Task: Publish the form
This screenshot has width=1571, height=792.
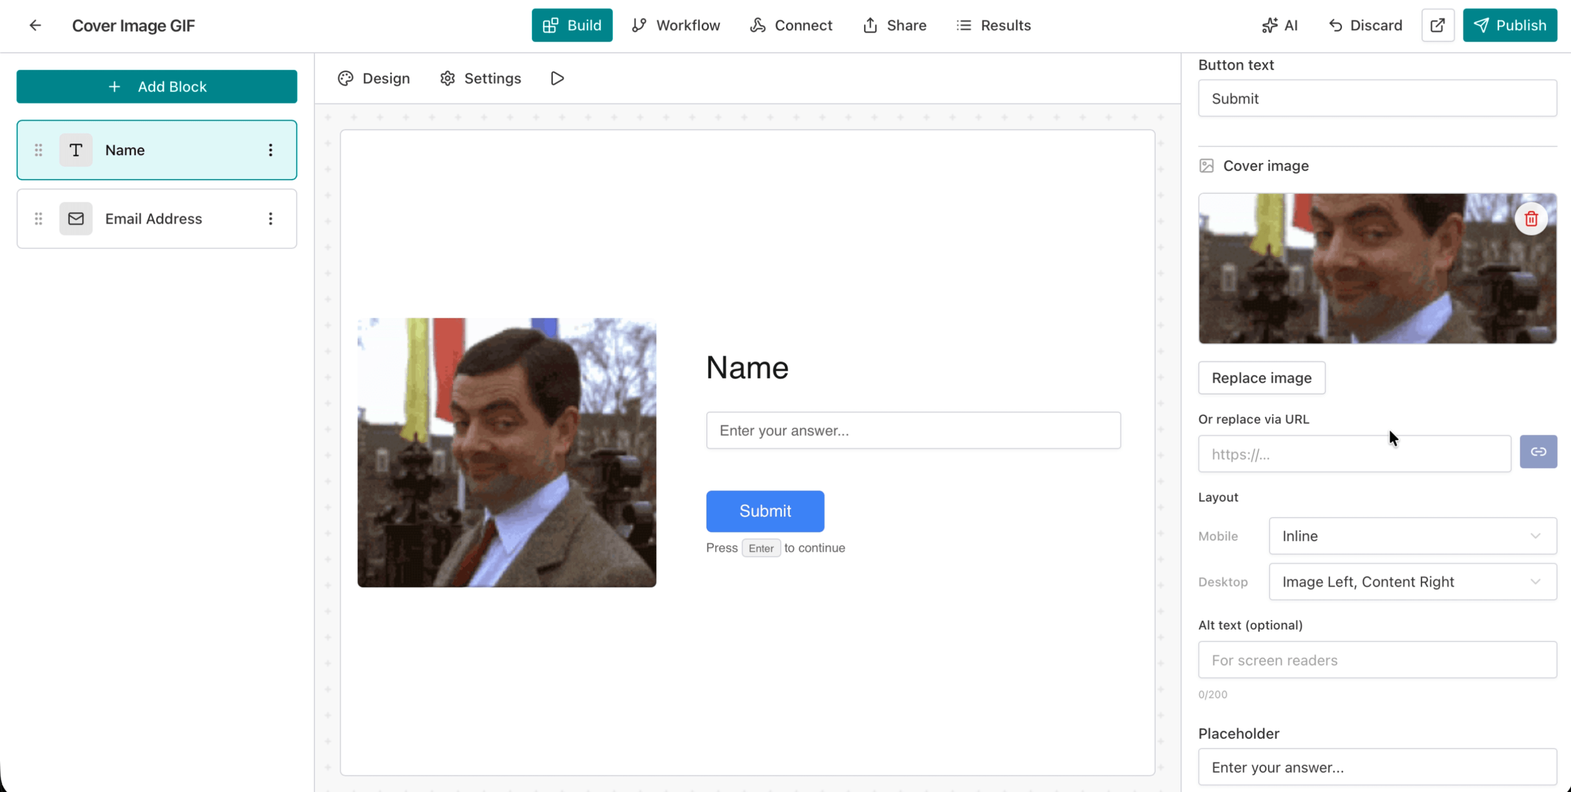Action: [1510, 25]
